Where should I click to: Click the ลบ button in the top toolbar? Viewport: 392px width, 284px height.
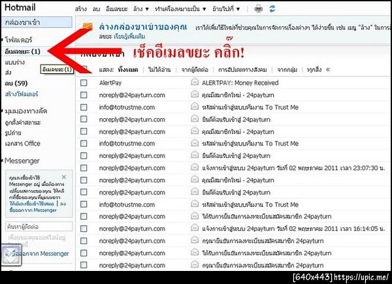click(96, 9)
